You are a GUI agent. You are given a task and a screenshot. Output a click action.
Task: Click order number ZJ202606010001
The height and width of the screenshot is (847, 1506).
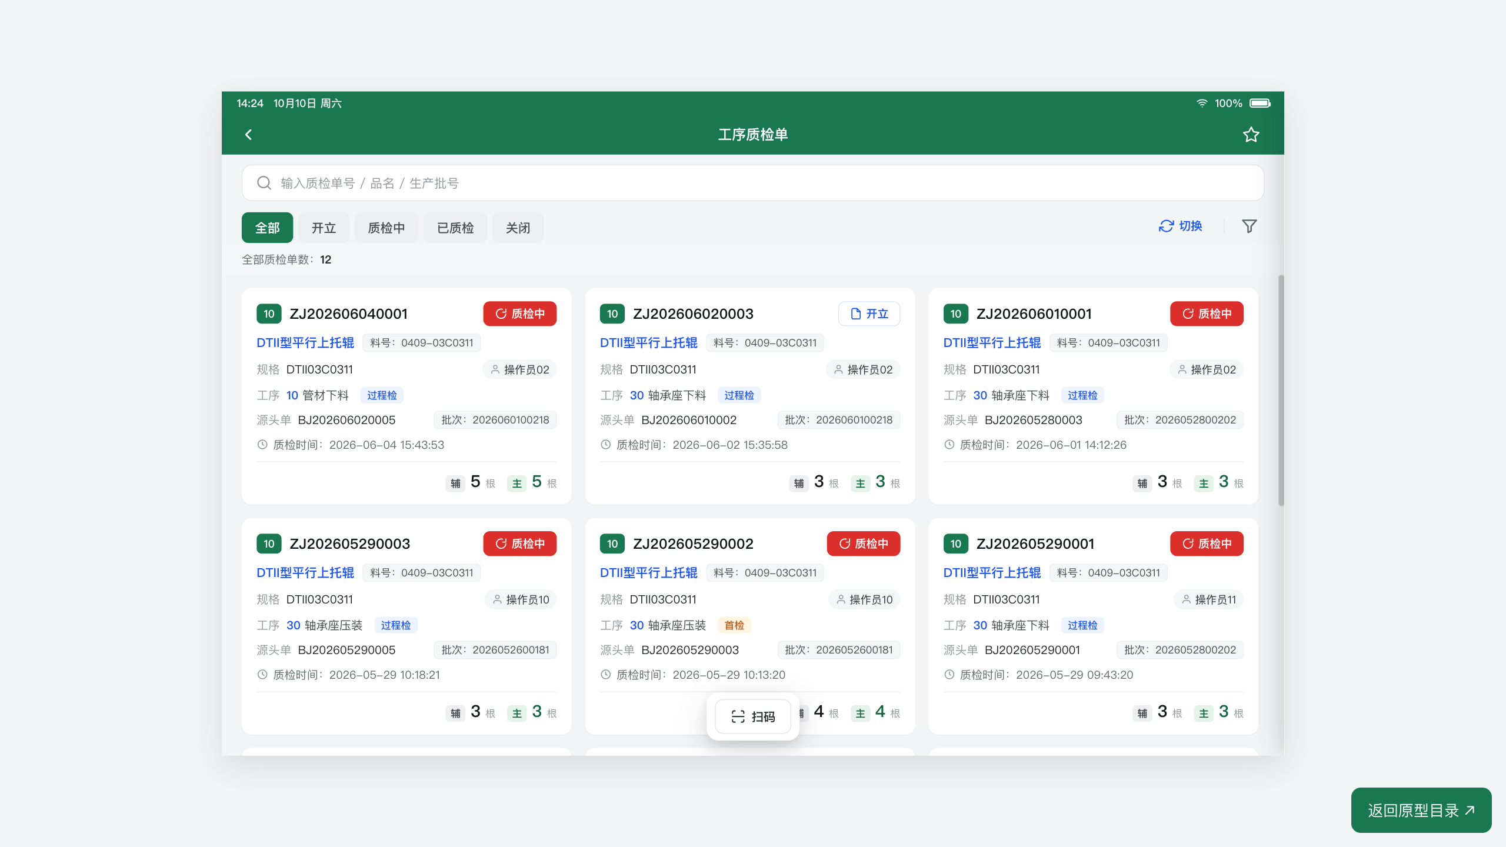(x=1034, y=314)
